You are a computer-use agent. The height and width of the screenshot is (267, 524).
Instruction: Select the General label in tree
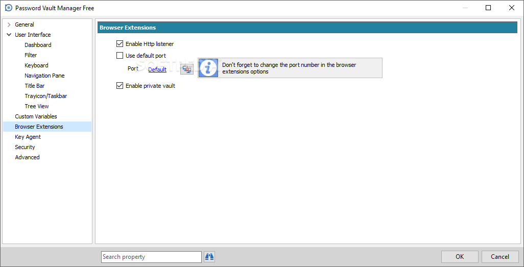25,25
